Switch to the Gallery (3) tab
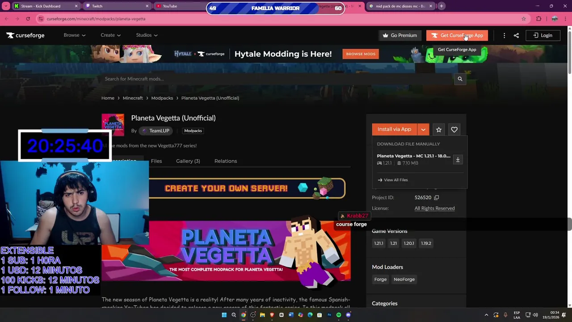This screenshot has width=572, height=322. pyautogui.click(x=188, y=161)
